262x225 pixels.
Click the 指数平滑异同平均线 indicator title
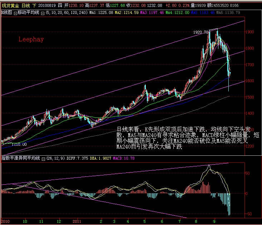(x=21, y=158)
